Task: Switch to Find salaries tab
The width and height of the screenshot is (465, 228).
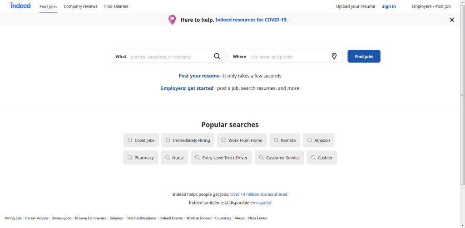Action: point(116,6)
